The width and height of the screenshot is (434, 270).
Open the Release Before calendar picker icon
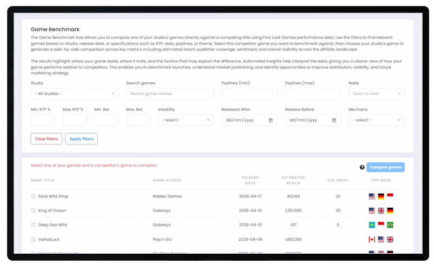click(x=334, y=120)
